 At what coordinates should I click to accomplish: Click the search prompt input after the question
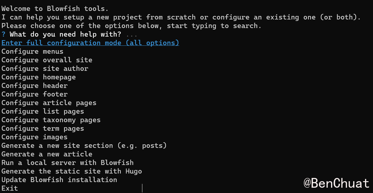click(131, 35)
